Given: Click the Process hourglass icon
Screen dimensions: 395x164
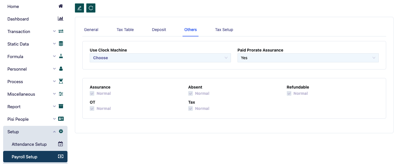Looking at the screenshot, I should click(x=61, y=81).
